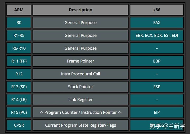Select the Intra Procedural Call cell

[x=80, y=74]
